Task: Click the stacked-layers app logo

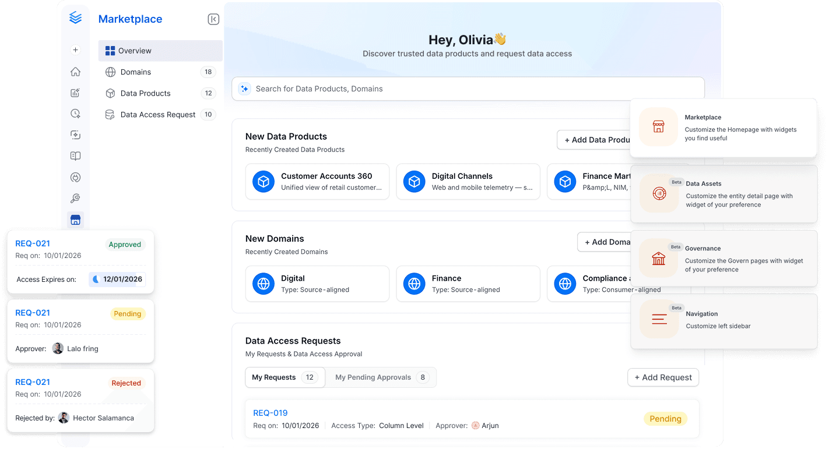Action: tap(75, 18)
